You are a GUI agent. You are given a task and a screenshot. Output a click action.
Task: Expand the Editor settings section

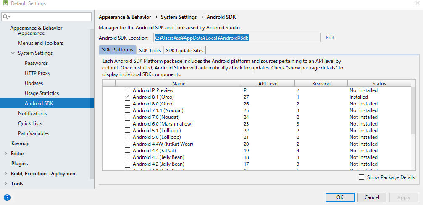6,154
